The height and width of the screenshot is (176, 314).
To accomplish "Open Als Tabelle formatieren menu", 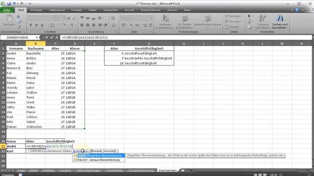I will pos(184,22).
